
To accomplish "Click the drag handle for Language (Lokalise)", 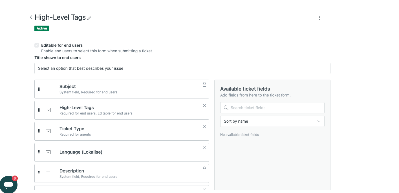I will point(39,152).
